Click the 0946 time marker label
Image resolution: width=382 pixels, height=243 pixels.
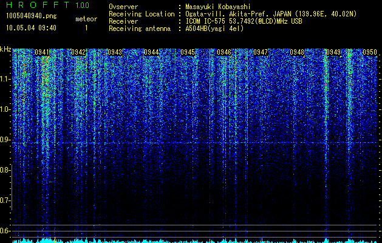coord(224,52)
